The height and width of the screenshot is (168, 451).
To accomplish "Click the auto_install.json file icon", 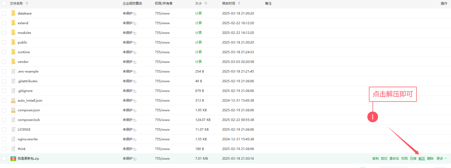I will (13, 101).
